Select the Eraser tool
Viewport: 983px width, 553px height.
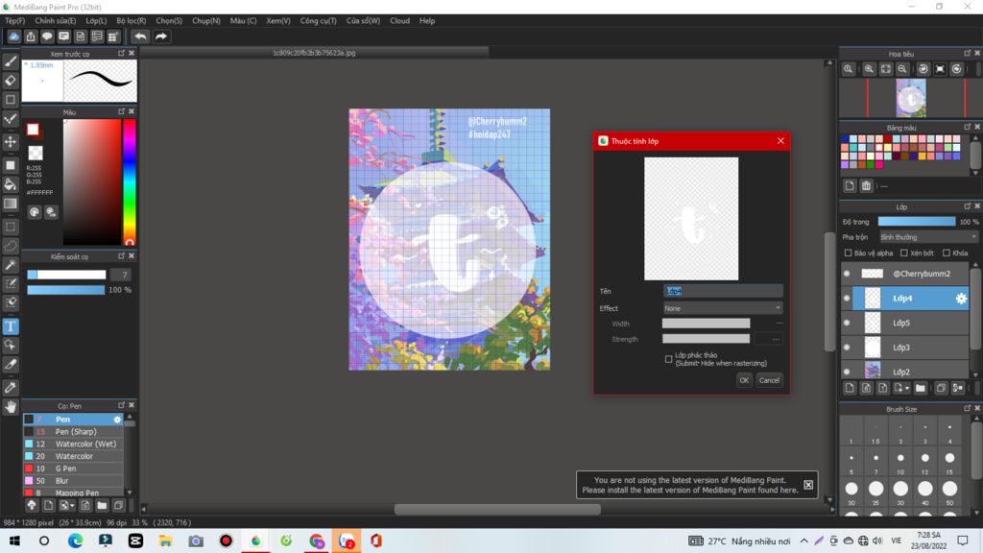click(11, 81)
